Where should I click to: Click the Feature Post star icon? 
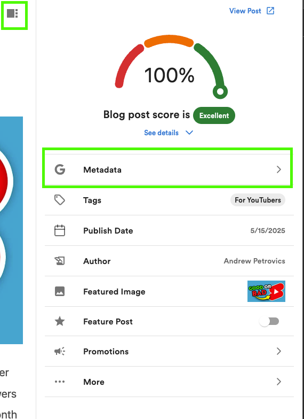click(x=60, y=321)
